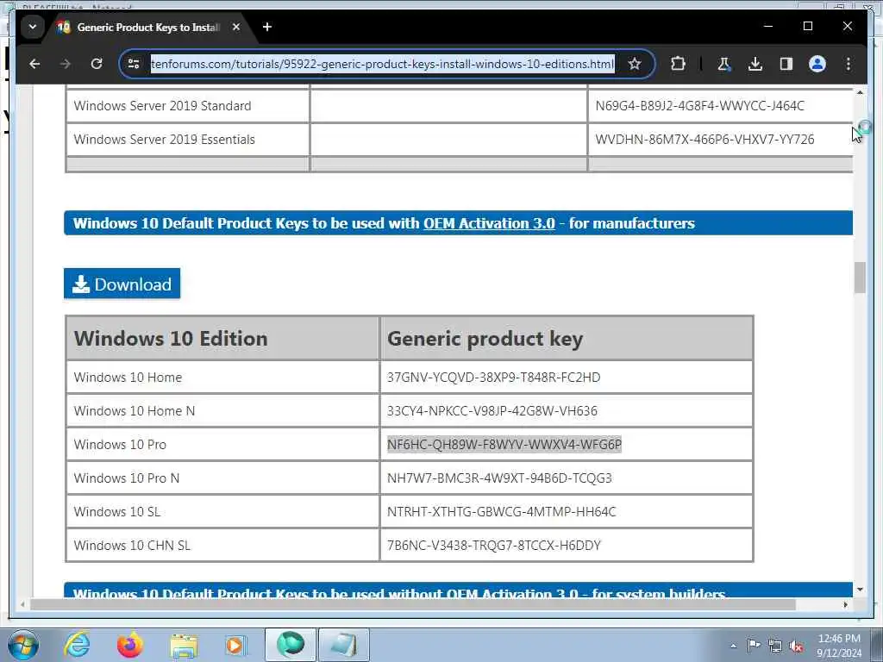Click the vertical scrollbar down arrow
This screenshot has width=883, height=662.
pyautogui.click(x=860, y=590)
